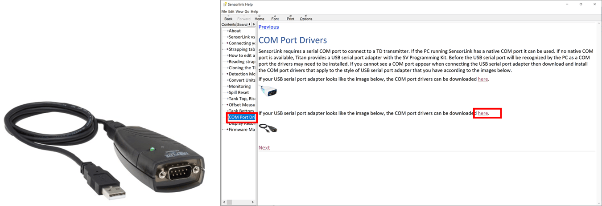Expand the Firmware Ma node

pyautogui.click(x=223, y=130)
